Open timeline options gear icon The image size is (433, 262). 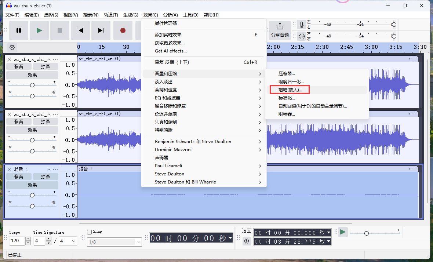tap(12, 47)
